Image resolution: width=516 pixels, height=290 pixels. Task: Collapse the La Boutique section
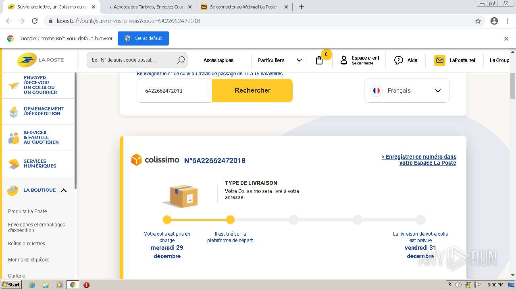(x=63, y=191)
